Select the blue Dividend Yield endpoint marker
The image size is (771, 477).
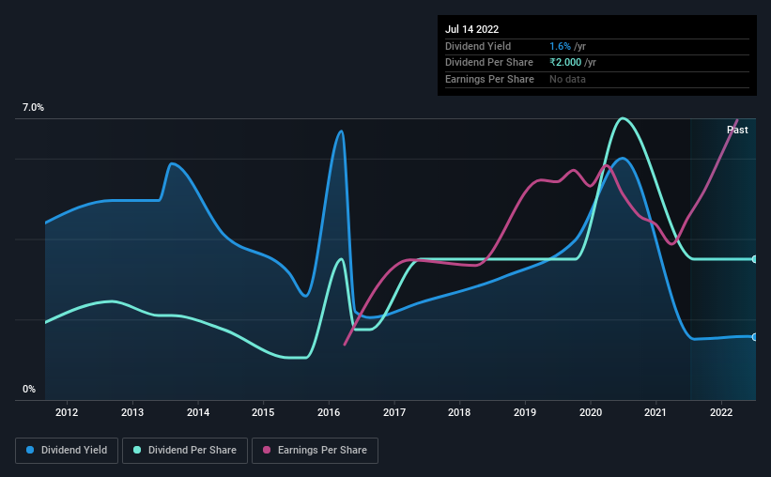[755, 337]
